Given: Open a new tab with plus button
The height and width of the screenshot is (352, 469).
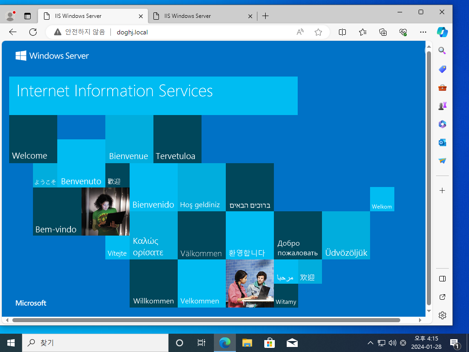Looking at the screenshot, I should [x=265, y=16].
